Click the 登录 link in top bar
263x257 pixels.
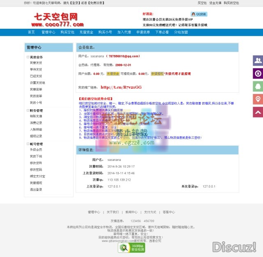tap(75, 3)
